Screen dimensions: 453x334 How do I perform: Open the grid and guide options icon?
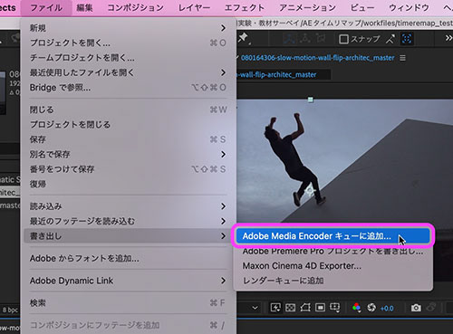click(x=334, y=308)
